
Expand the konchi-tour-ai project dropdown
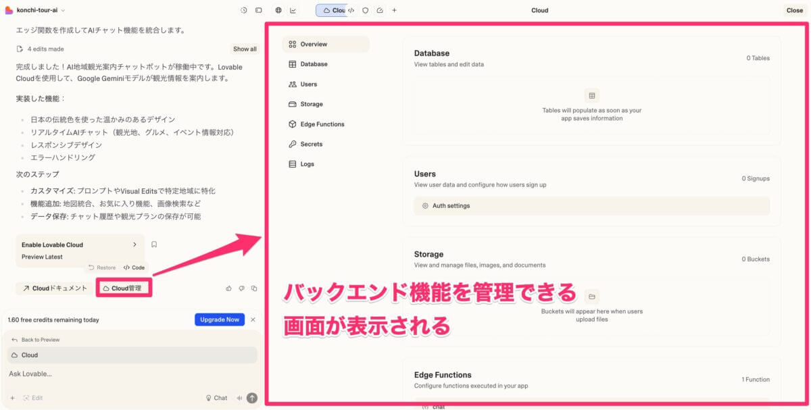(x=63, y=10)
